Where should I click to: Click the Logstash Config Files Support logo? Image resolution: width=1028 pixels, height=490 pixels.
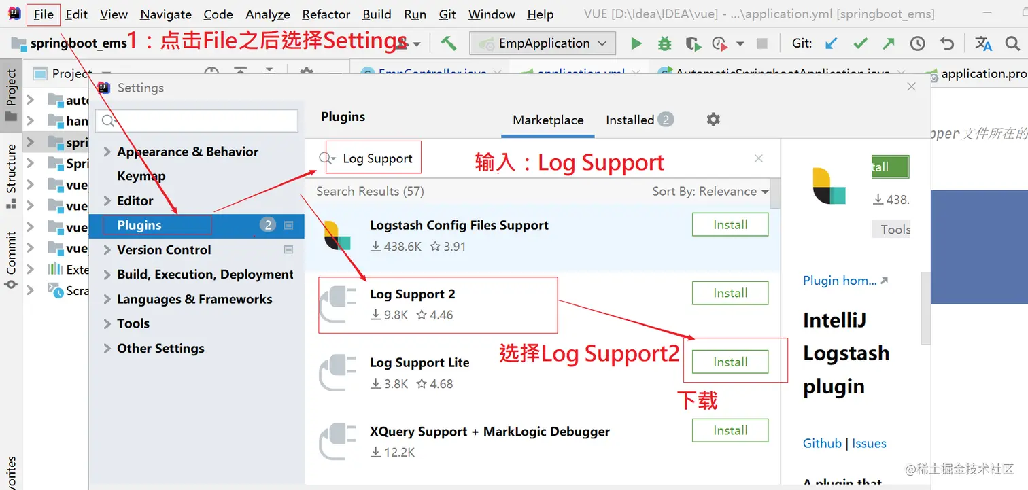tap(337, 236)
